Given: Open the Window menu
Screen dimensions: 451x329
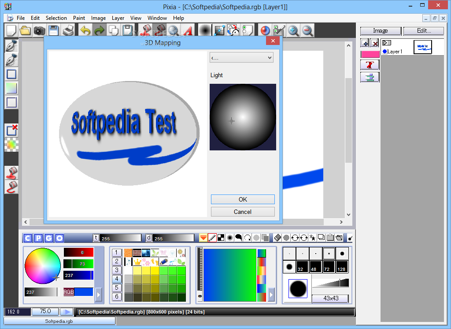Looking at the screenshot, I should (157, 18).
